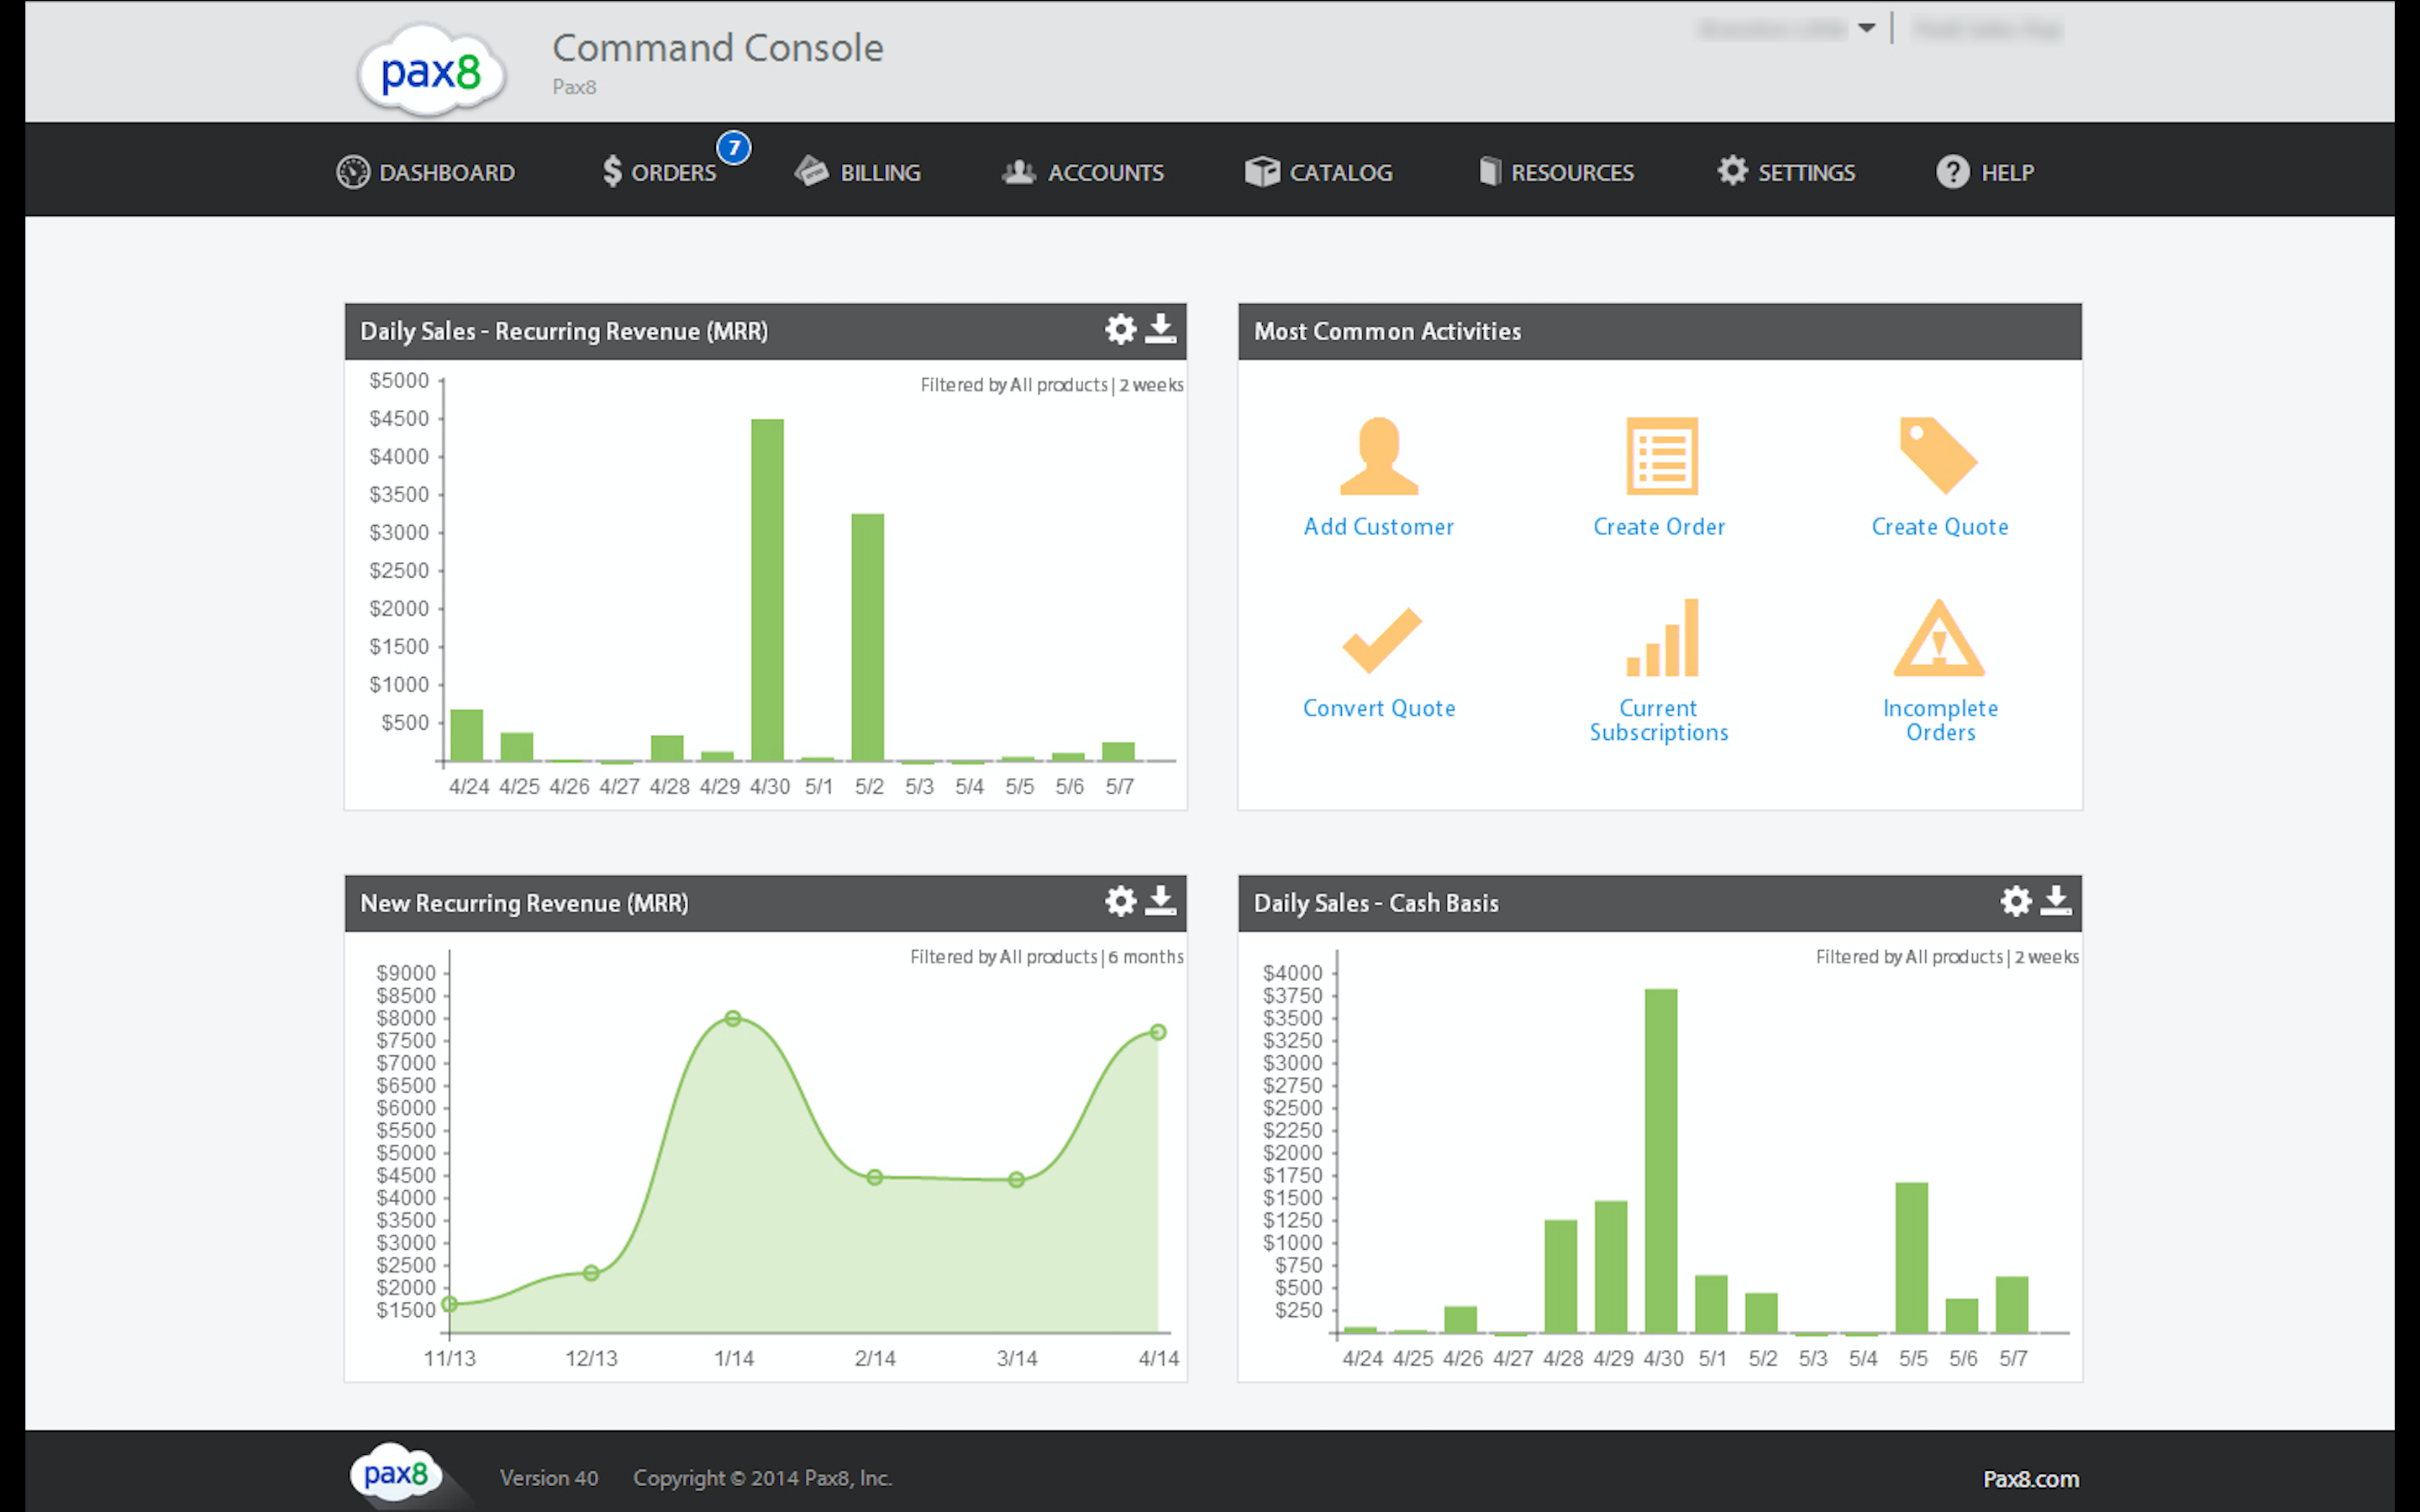Select the Convert Quote checkmark icon
Image resolution: width=2420 pixels, height=1512 pixels.
coord(1380,640)
